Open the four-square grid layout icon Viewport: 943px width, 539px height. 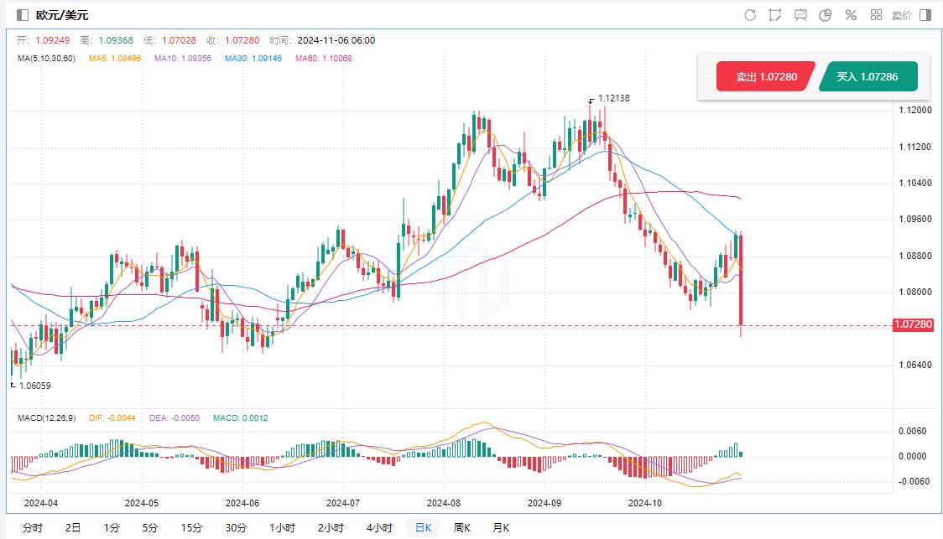(x=876, y=15)
